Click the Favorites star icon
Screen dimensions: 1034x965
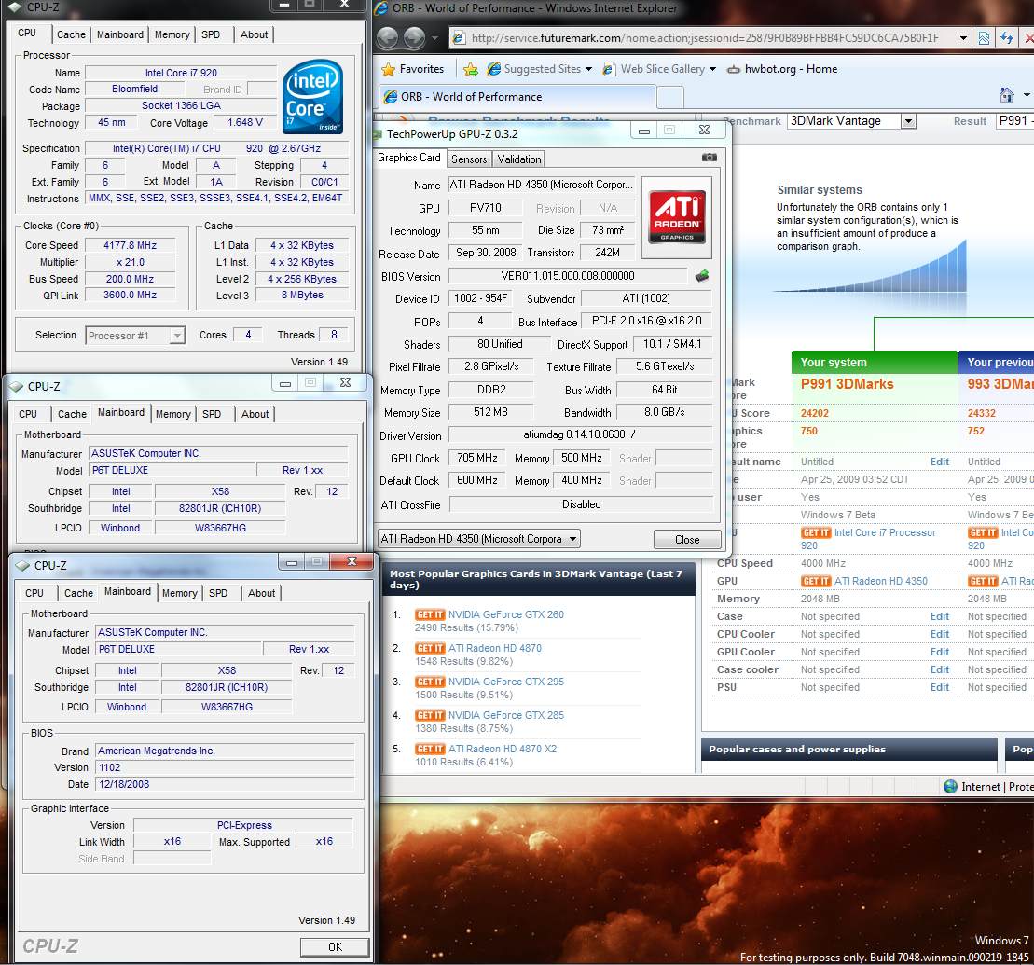(389, 69)
